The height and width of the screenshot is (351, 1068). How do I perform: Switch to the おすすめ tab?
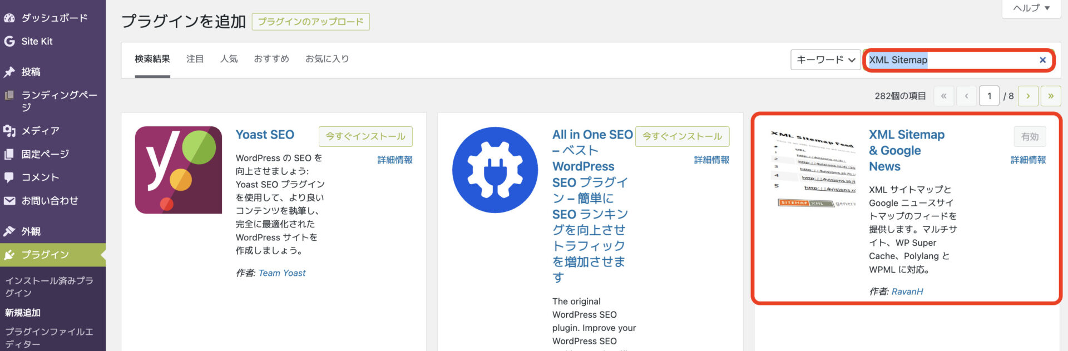point(271,59)
